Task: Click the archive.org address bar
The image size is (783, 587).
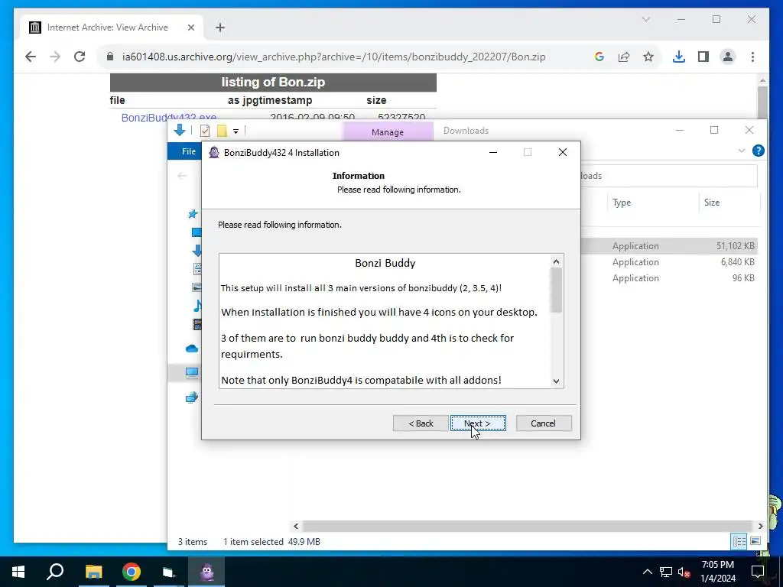Action: (333, 57)
